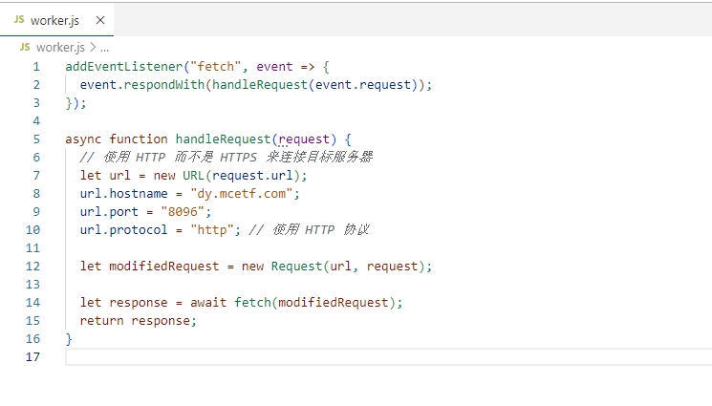The image size is (712, 406).
Task: Expand the breadcrumb ellipsis symbol list
Action: 104,48
